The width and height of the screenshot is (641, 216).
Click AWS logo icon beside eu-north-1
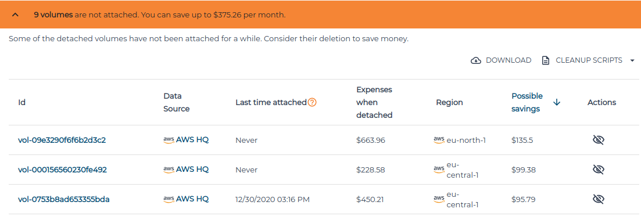coord(439,140)
